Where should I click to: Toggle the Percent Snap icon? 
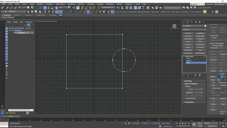(90, 8)
